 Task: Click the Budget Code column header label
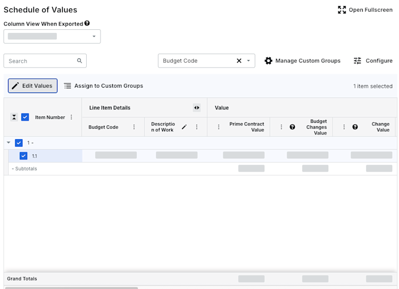click(103, 127)
